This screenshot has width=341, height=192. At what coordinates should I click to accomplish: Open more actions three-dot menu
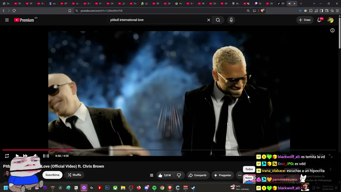240,175
